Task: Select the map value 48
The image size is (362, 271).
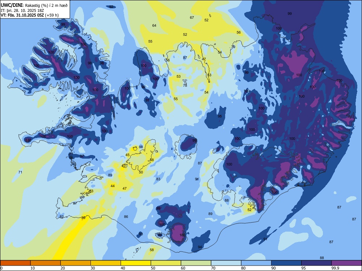Action: 152,160
